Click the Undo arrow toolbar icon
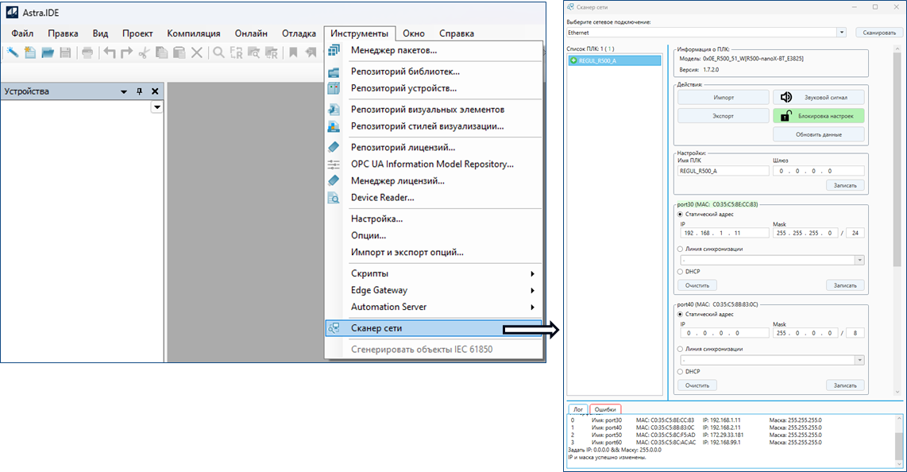This screenshot has width=907, height=472. (110, 52)
